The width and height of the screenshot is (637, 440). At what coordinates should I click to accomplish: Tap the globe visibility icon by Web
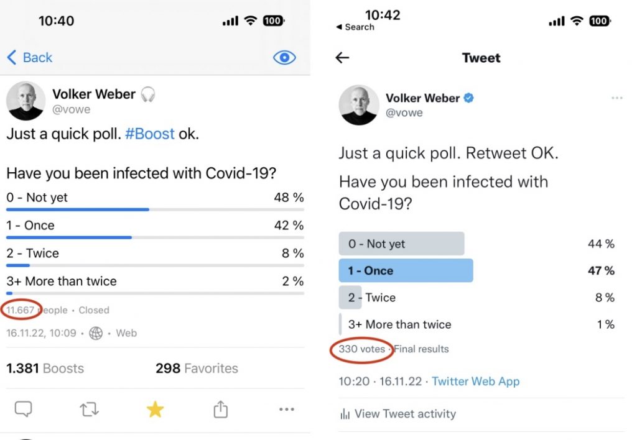click(96, 333)
